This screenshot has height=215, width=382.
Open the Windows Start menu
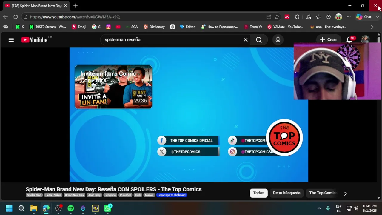(9, 208)
